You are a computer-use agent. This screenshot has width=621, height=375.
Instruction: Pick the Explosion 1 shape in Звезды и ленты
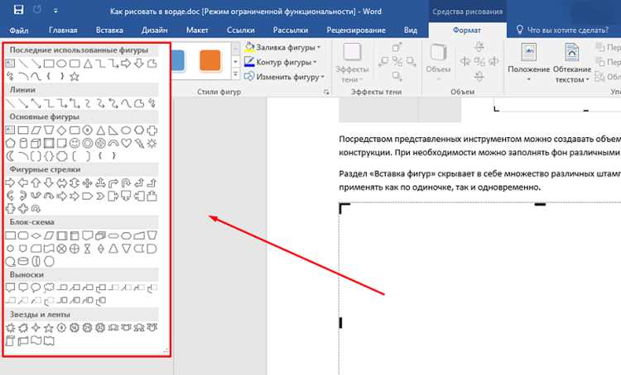[10, 328]
